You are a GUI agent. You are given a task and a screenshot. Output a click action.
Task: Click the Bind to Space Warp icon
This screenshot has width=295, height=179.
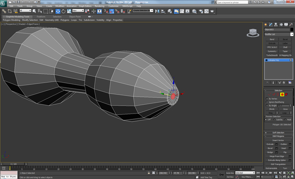coord(15,11)
